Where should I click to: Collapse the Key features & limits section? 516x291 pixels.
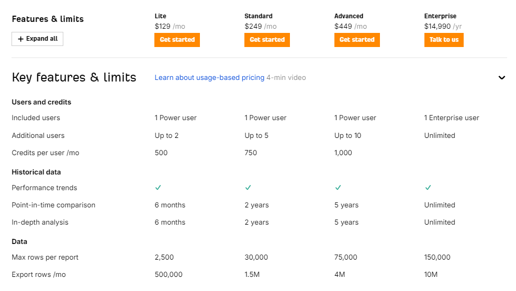click(x=501, y=77)
